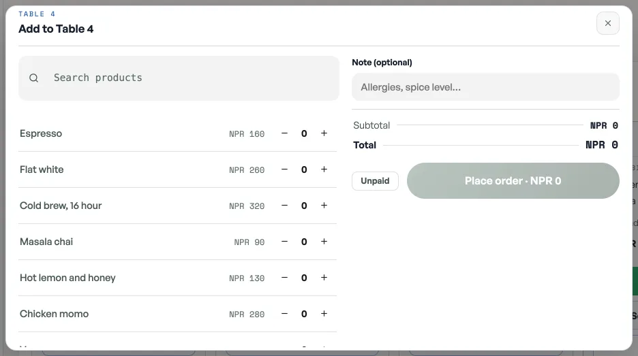Increase Cold brew, 16 hour quantity
The width and height of the screenshot is (638, 356).
pos(324,206)
